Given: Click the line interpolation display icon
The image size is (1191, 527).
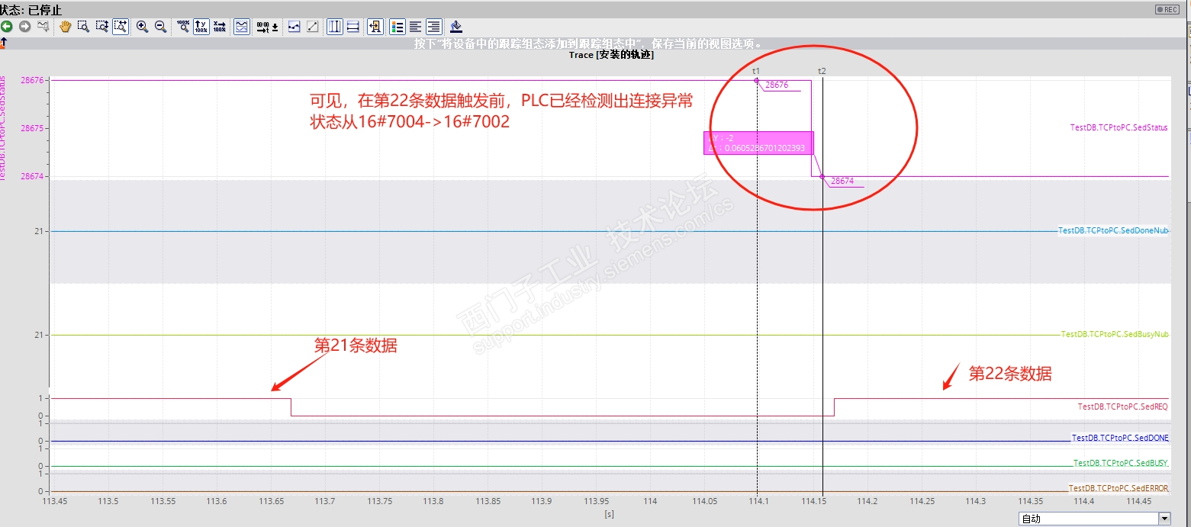Looking at the screenshot, I should pos(312,26).
